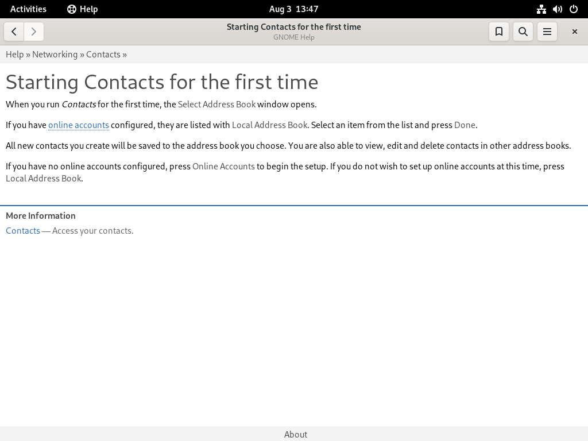588x441 pixels.
Task: Click the 'Access your contacts.' description
Action: [92, 231]
